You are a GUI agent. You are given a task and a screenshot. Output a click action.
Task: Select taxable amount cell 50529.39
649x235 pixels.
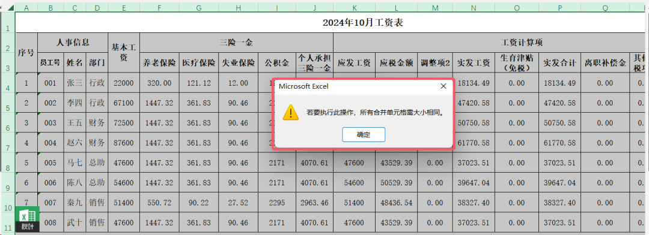(397, 183)
